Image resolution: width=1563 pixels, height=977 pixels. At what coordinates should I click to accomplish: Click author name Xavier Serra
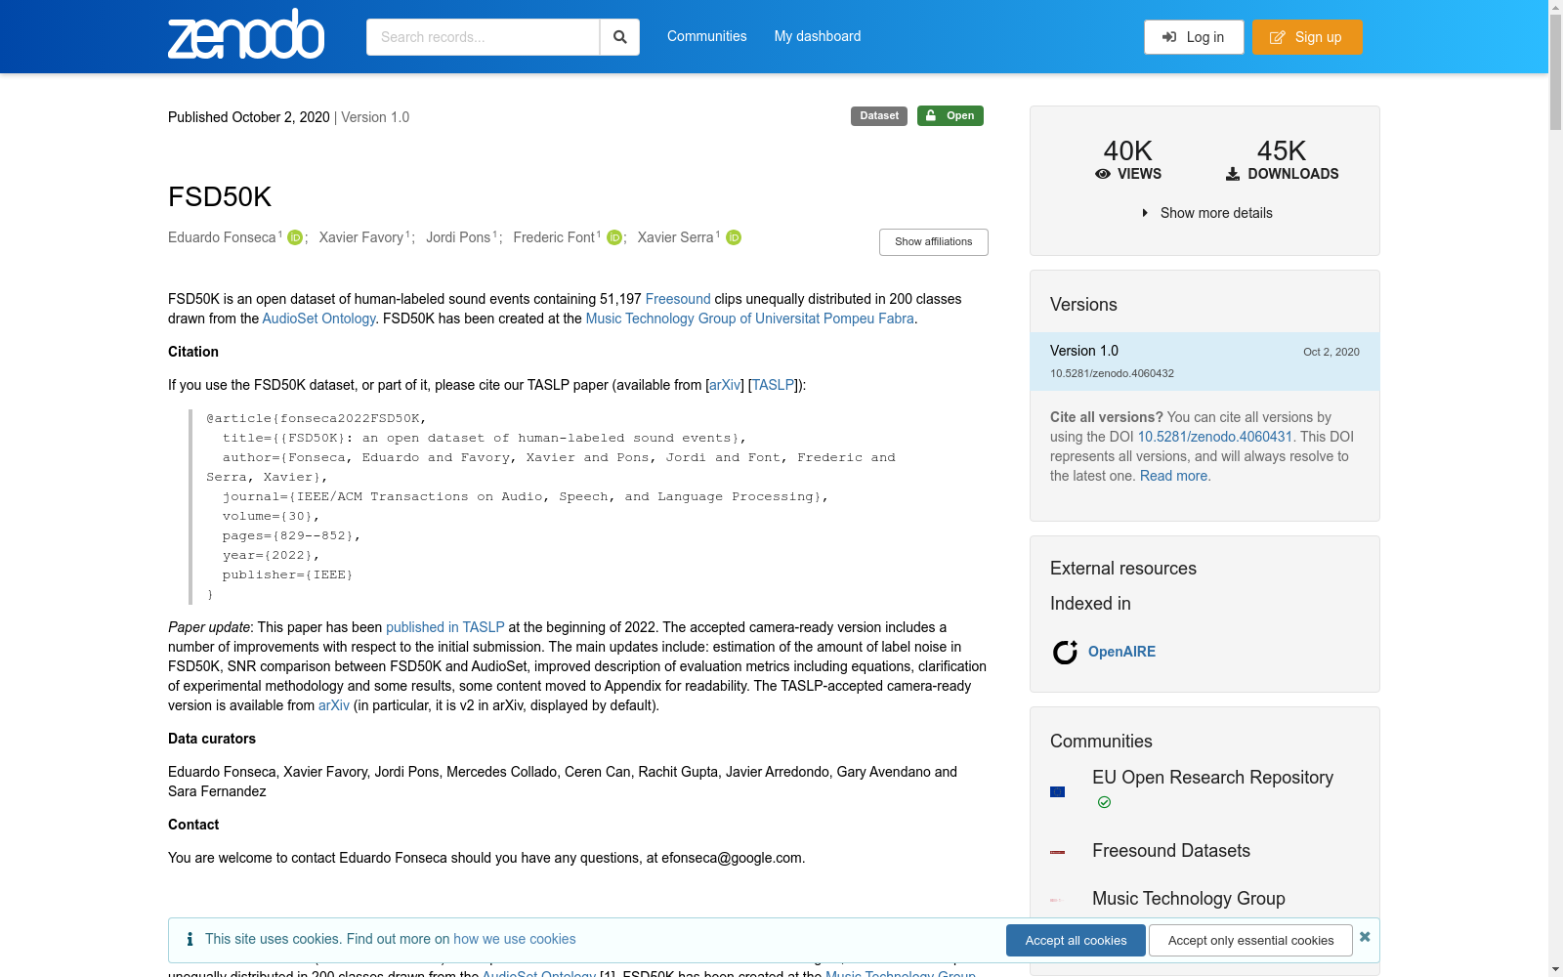point(676,237)
